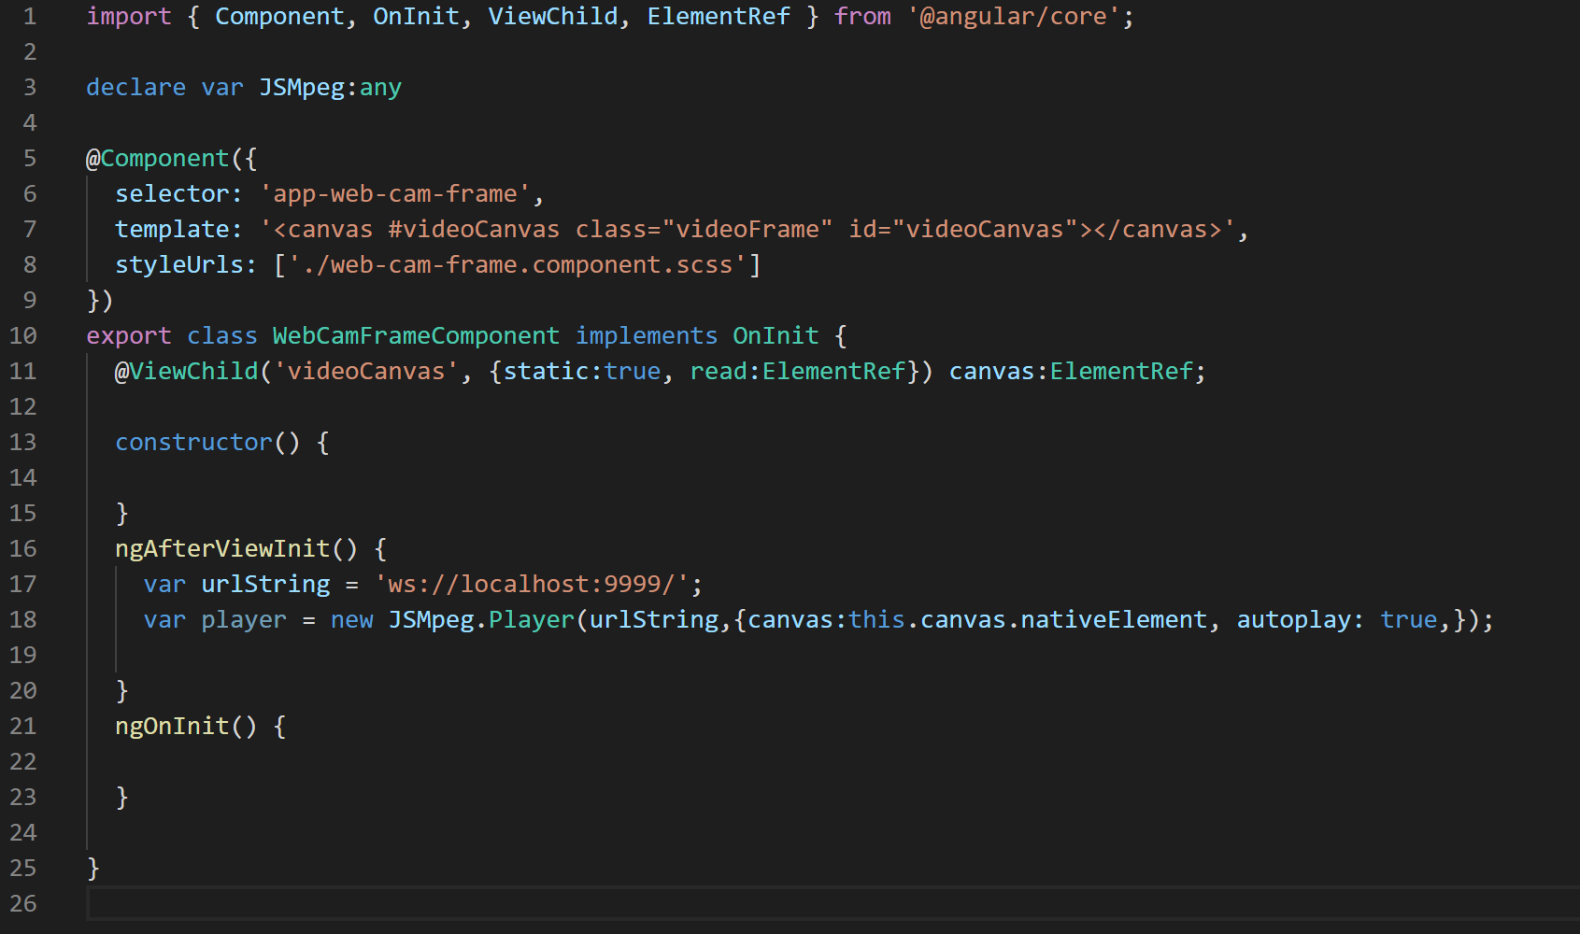Click the 'ws://localhost:9999/' string

click(x=532, y=585)
